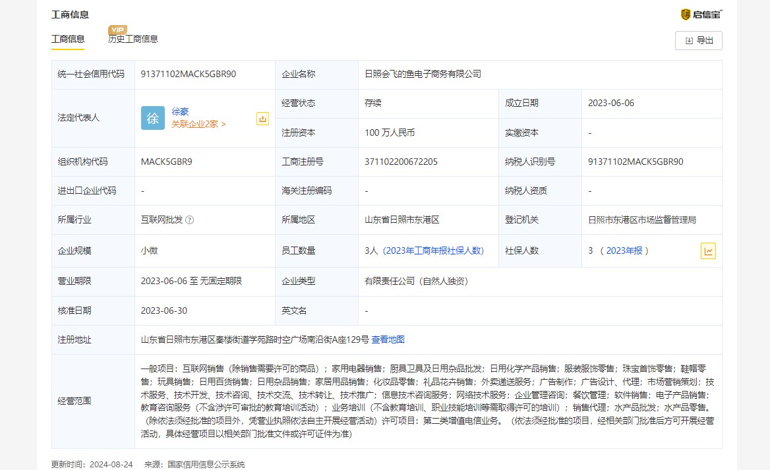Click the 登记机关 label
The height and width of the screenshot is (470, 770).
(521, 220)
